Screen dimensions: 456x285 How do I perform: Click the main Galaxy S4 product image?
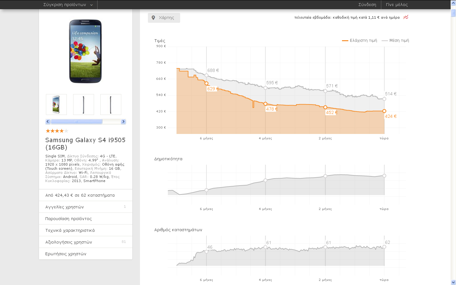click(x=85, y=51)
